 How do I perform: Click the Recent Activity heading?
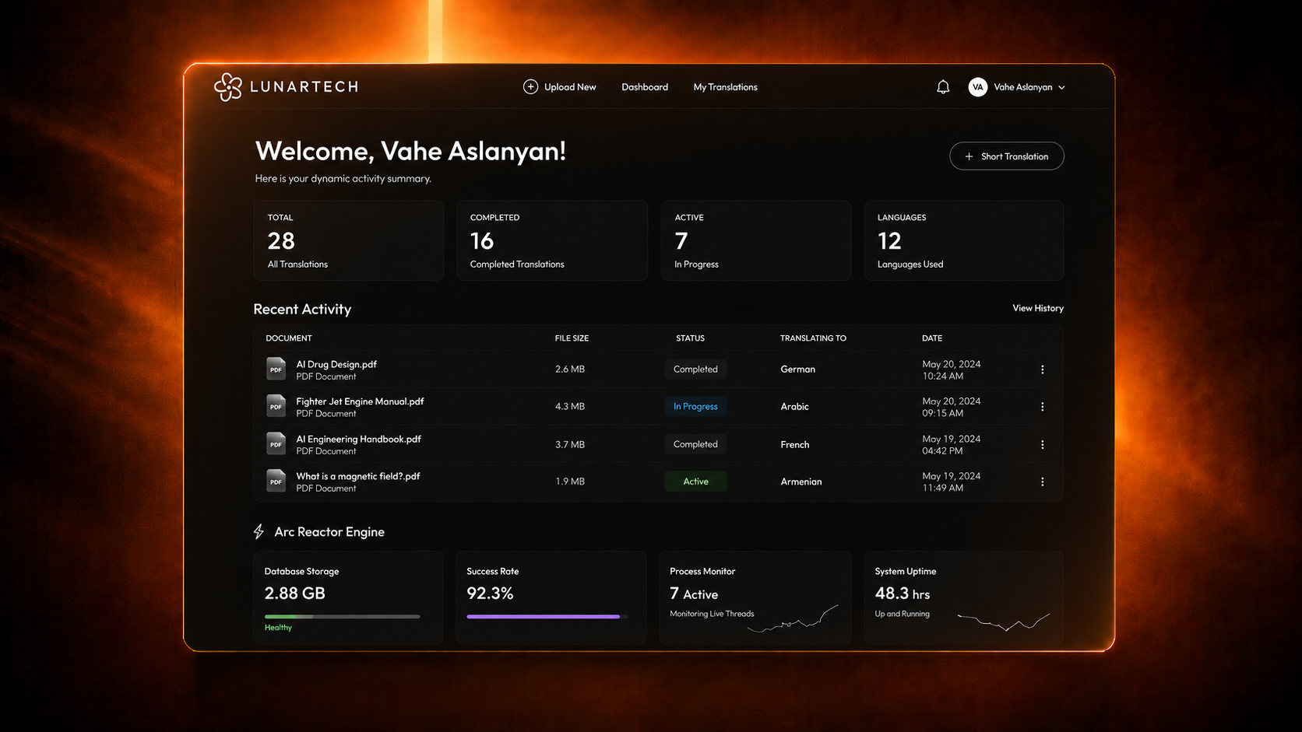302,310
